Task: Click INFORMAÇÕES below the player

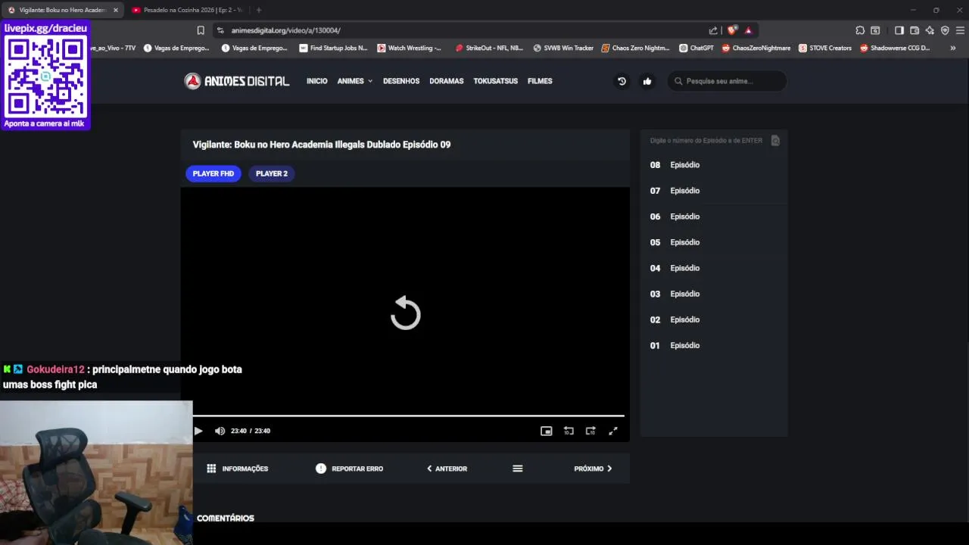Action: click(x=238, y=469)
